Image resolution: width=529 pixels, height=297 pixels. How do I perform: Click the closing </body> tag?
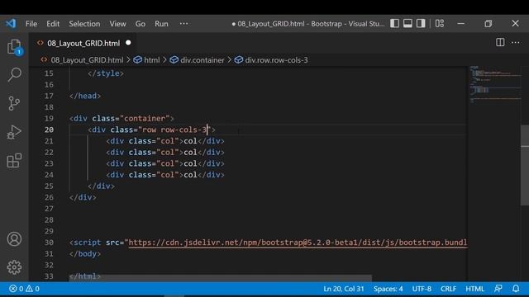85,253
